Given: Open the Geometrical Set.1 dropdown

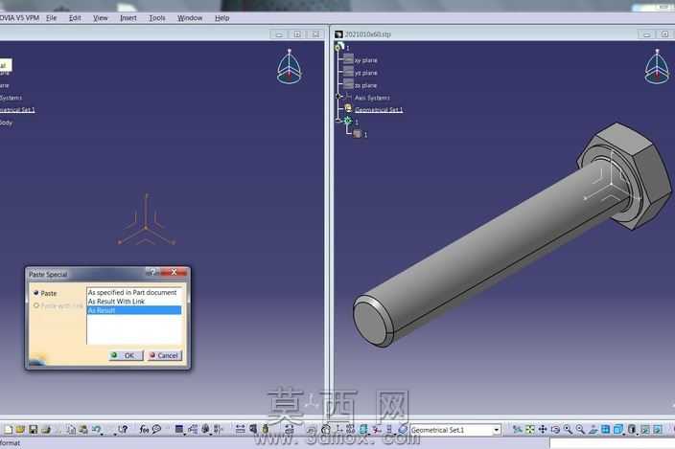Looking at the screenshot, I should click(497, 430).
